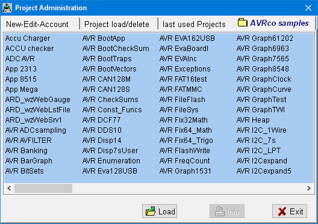Choose the App 2313 sample

pos(21,69)
